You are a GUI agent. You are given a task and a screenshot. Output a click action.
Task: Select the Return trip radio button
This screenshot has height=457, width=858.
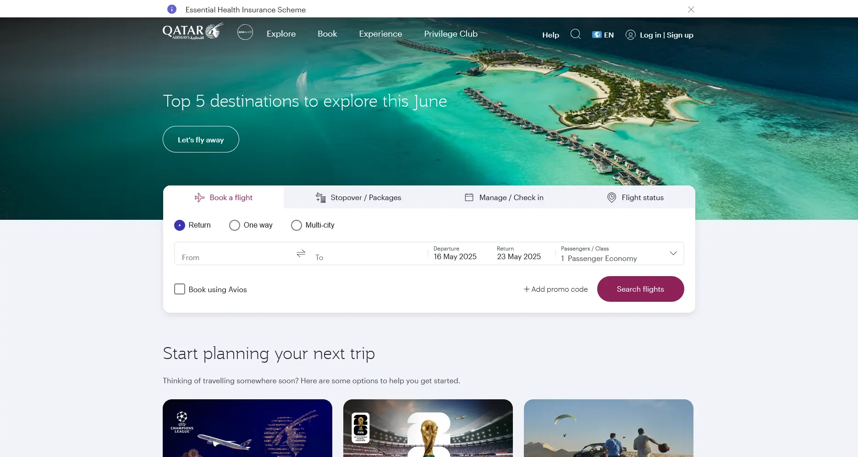pos(180,225)
